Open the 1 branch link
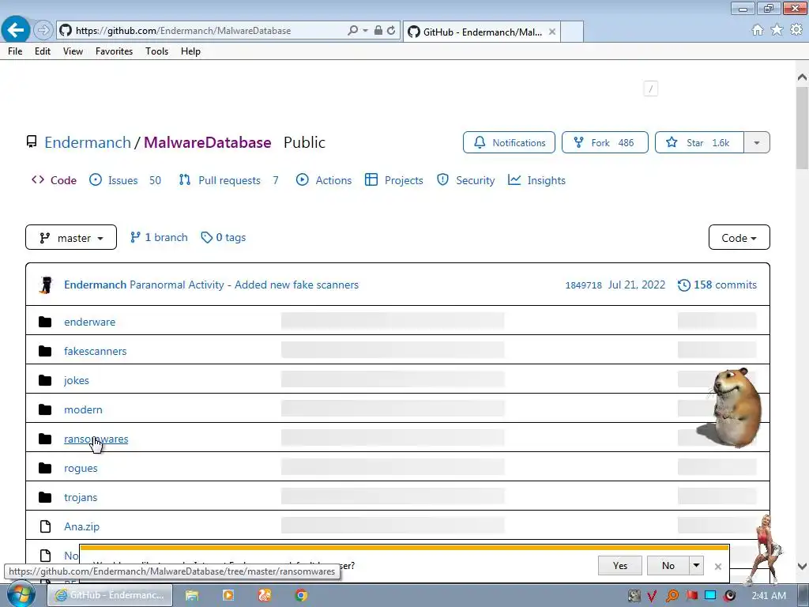The image size is (809, 607). (x=159, y=237)
